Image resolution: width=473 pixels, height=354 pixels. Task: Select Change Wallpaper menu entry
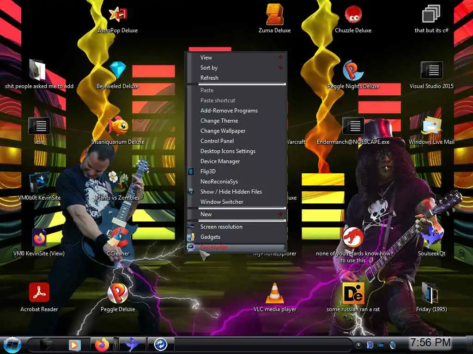(x=236, y=131)
